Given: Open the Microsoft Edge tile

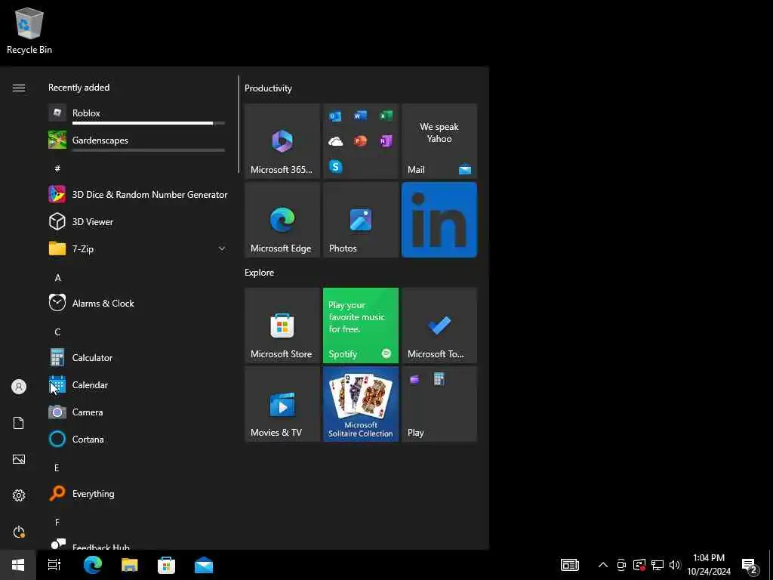Looking at the screenshot, I should click(282, 220).
